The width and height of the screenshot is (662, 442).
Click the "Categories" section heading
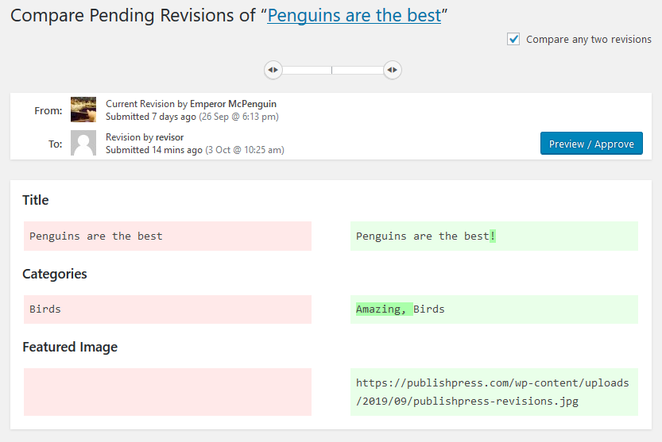[x=55, y=274]
